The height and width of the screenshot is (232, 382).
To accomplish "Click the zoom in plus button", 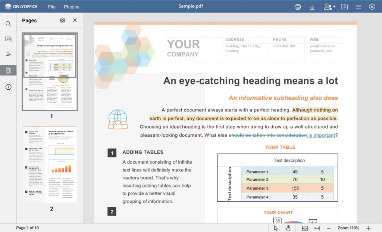I will 369,228.
